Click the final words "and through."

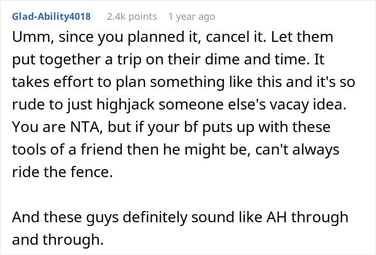[58, 239]
